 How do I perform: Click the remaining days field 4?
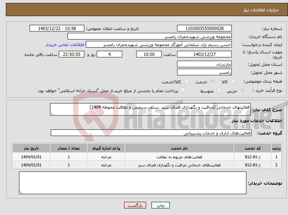[110, 54]
